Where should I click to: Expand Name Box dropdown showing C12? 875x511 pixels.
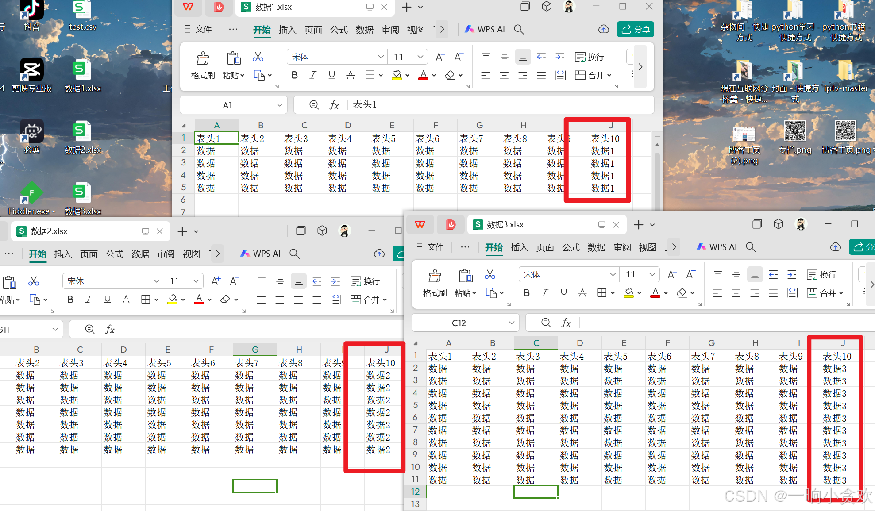(x=511, y=323)
